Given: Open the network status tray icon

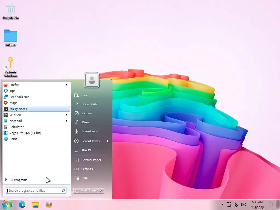Looking at the screenshot, I should pyautogui.click(x=229, y=205).
